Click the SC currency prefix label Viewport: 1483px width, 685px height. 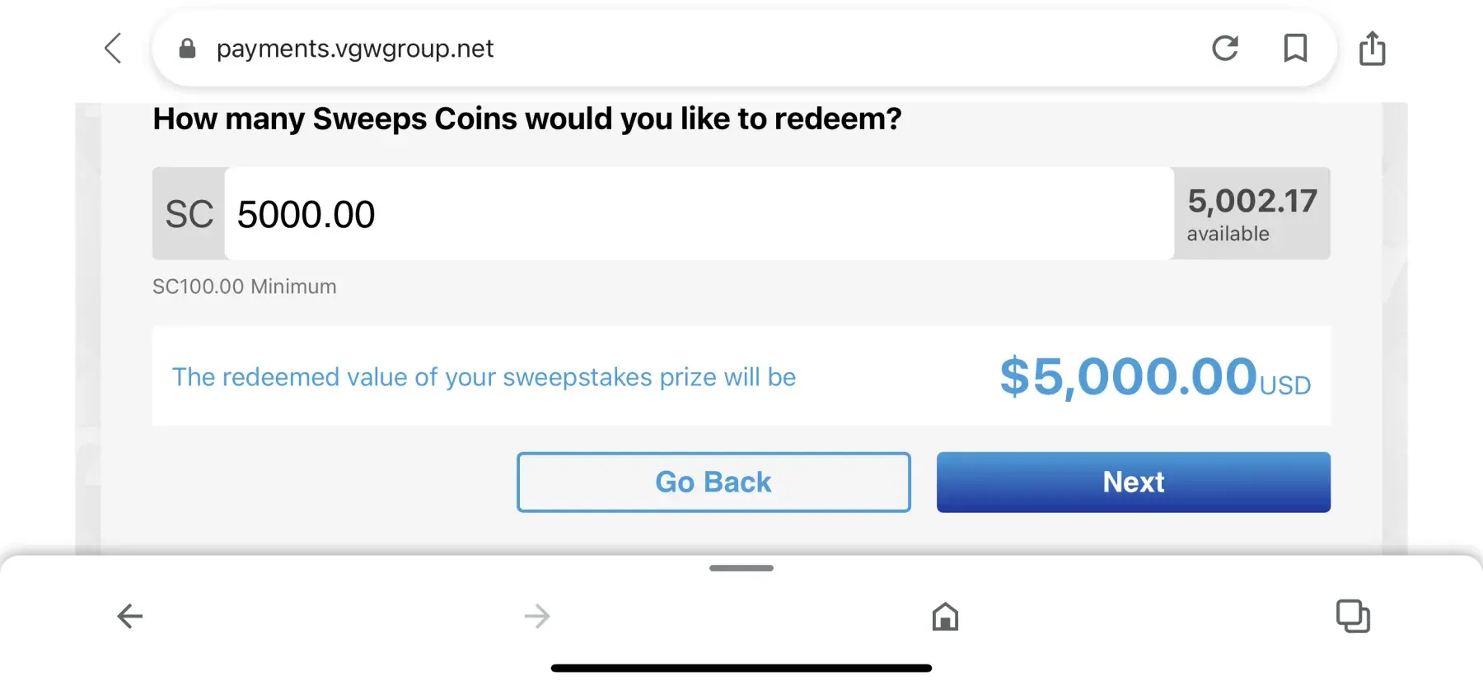coord(189,214)
